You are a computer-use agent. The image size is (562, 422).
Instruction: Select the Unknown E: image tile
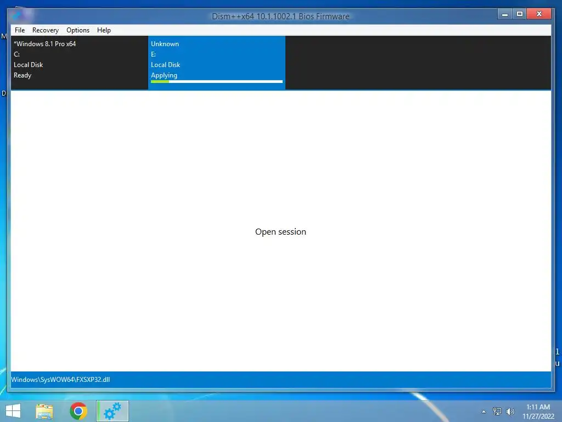pos(217,63)
